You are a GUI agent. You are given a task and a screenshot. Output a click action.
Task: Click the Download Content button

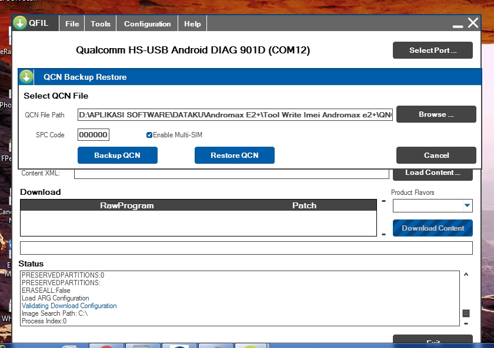[x=432, y=228]
